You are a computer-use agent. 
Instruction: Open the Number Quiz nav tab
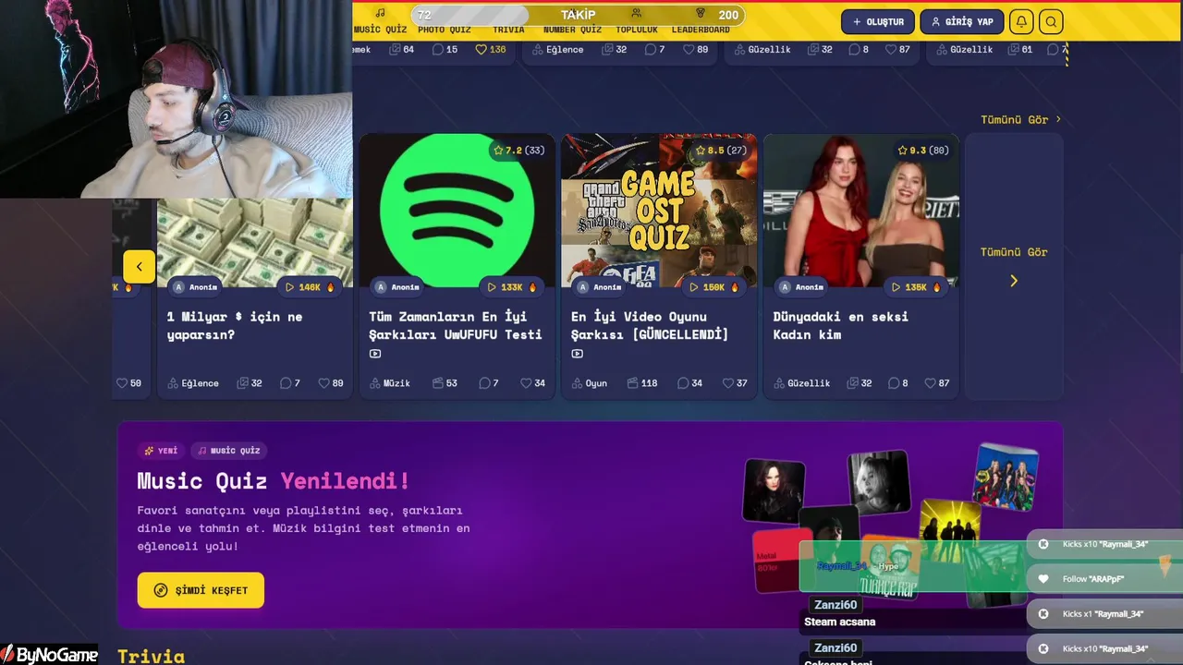(572, 30)
